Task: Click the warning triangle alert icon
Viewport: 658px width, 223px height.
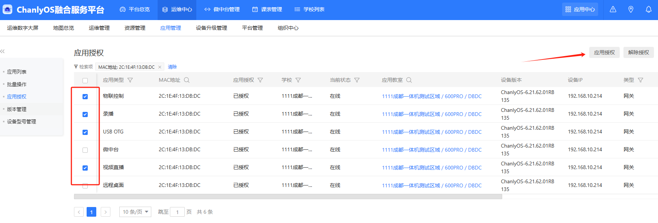Action: pyautogui.click(x=613, y=9)
